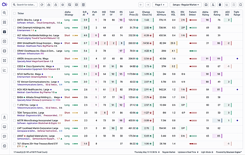The image size is (245, 155).
Task: Click the blue tight range dot for AMZN
Action: pos(237,59)
